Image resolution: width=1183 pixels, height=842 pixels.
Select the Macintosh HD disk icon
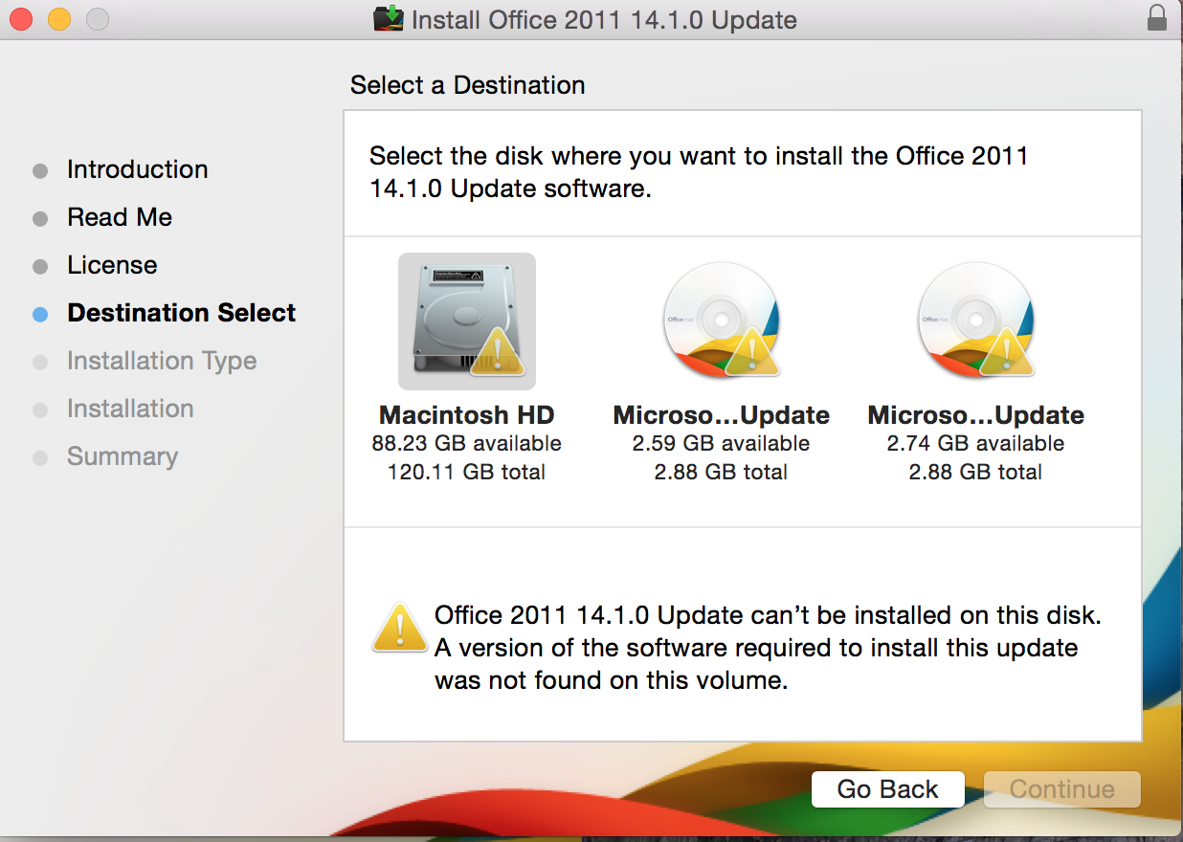click(467, 321)
